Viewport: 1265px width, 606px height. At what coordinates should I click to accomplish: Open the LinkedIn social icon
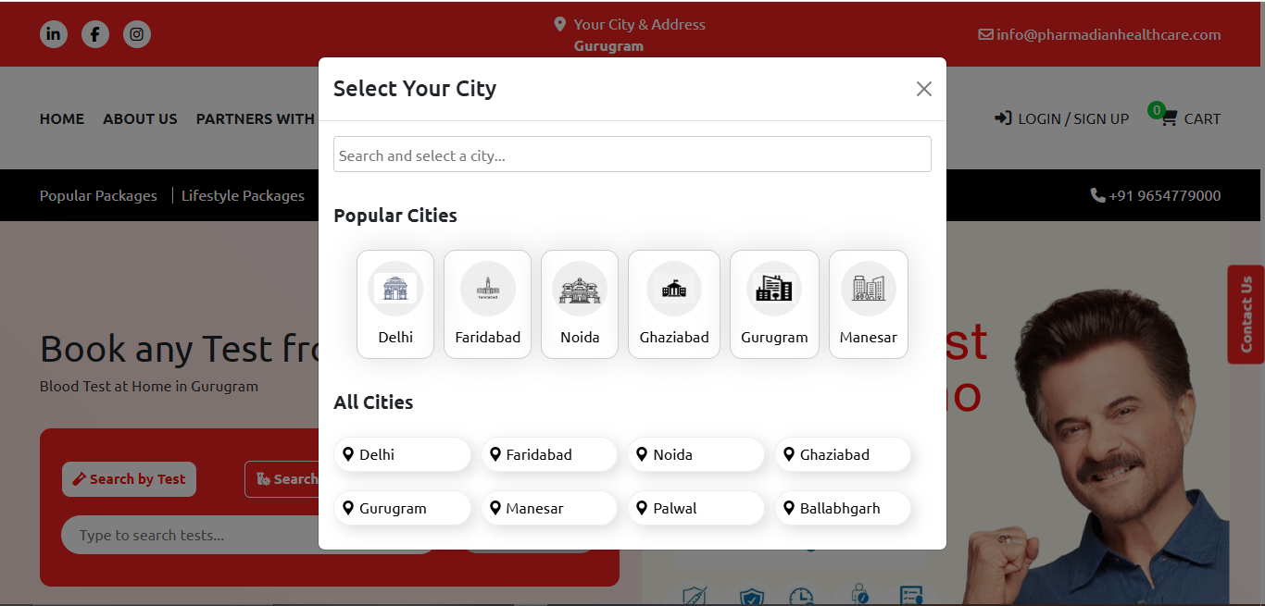click(x=54, y=34)
